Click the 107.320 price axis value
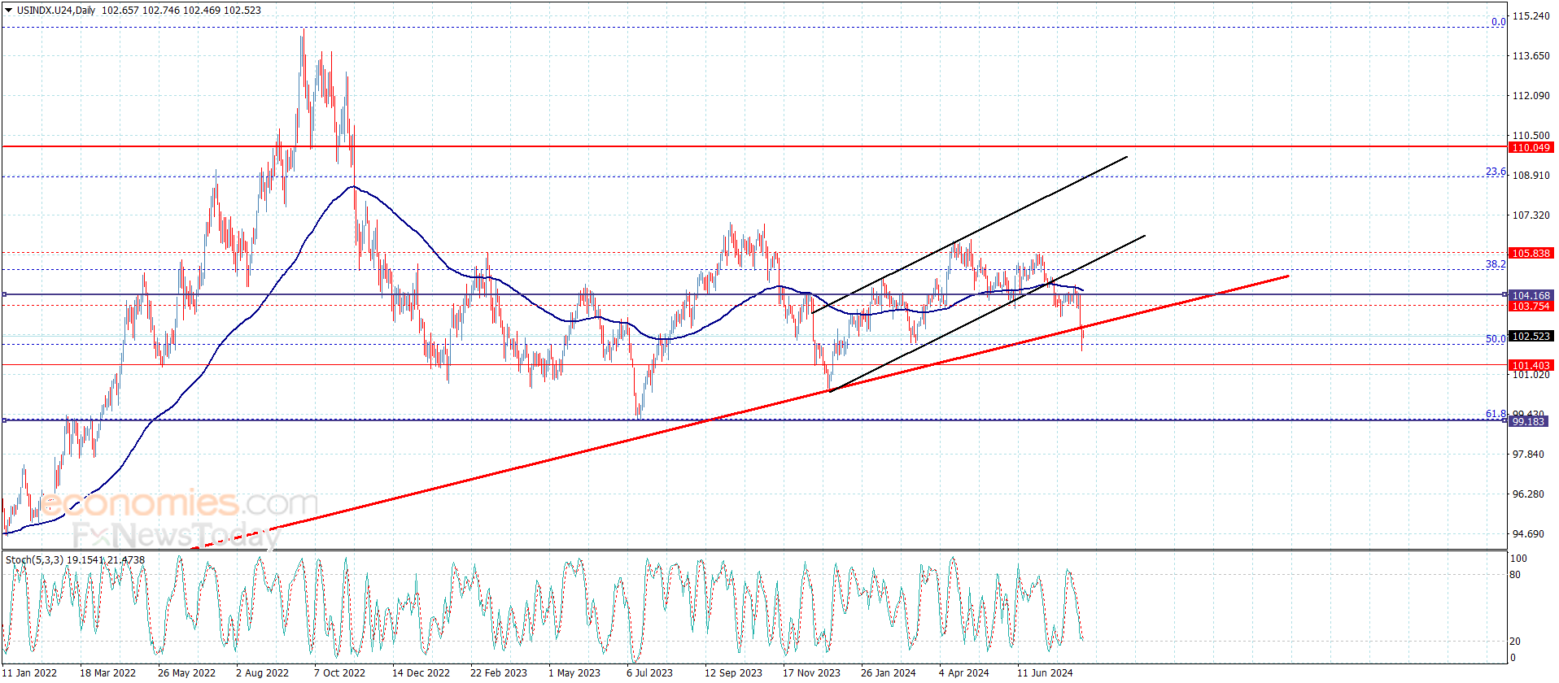The height and width of the screenshot is (683, 1559). (x=1531, y=215)
